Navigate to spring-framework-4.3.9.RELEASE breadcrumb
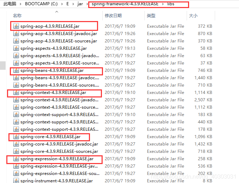 tap(125, 4)
